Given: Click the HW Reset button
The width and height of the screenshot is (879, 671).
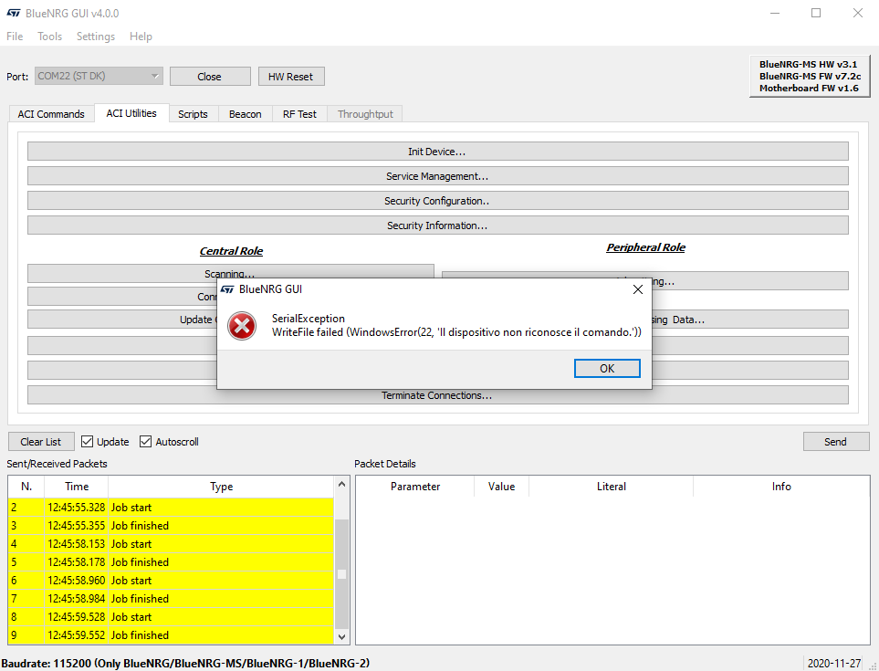Looking at the screenshot, I should pos(291,77).
